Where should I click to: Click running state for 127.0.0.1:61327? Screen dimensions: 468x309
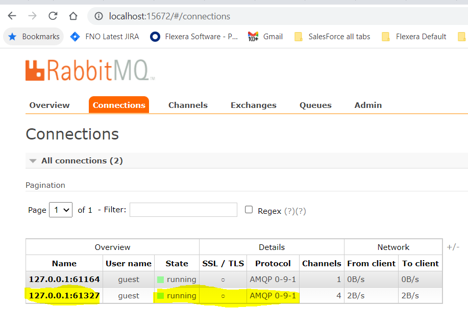pos(177,296)
